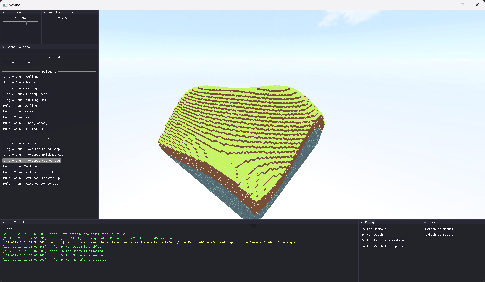Switch camera to Manual mode

[x=439, y=229]
